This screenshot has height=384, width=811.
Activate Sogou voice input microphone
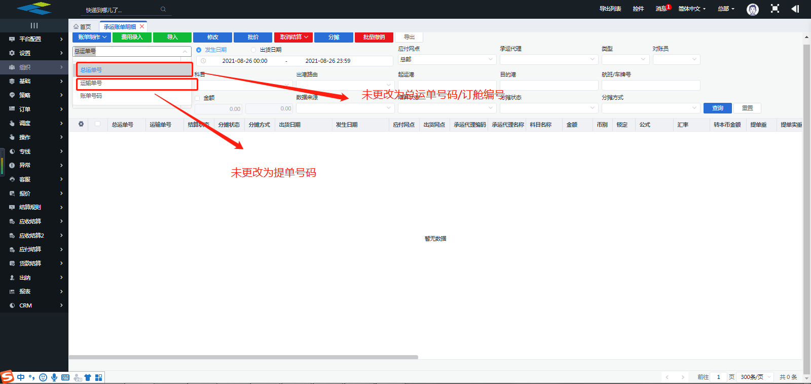point(54,377)
